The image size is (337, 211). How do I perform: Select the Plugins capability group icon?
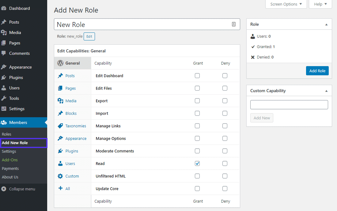(61, 151)
